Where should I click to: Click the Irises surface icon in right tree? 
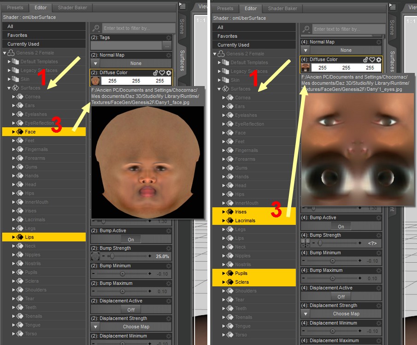tap(230, 212)
